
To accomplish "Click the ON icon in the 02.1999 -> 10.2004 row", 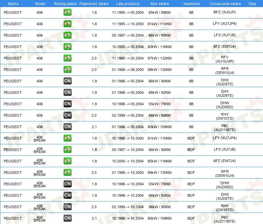I will 67,207.
